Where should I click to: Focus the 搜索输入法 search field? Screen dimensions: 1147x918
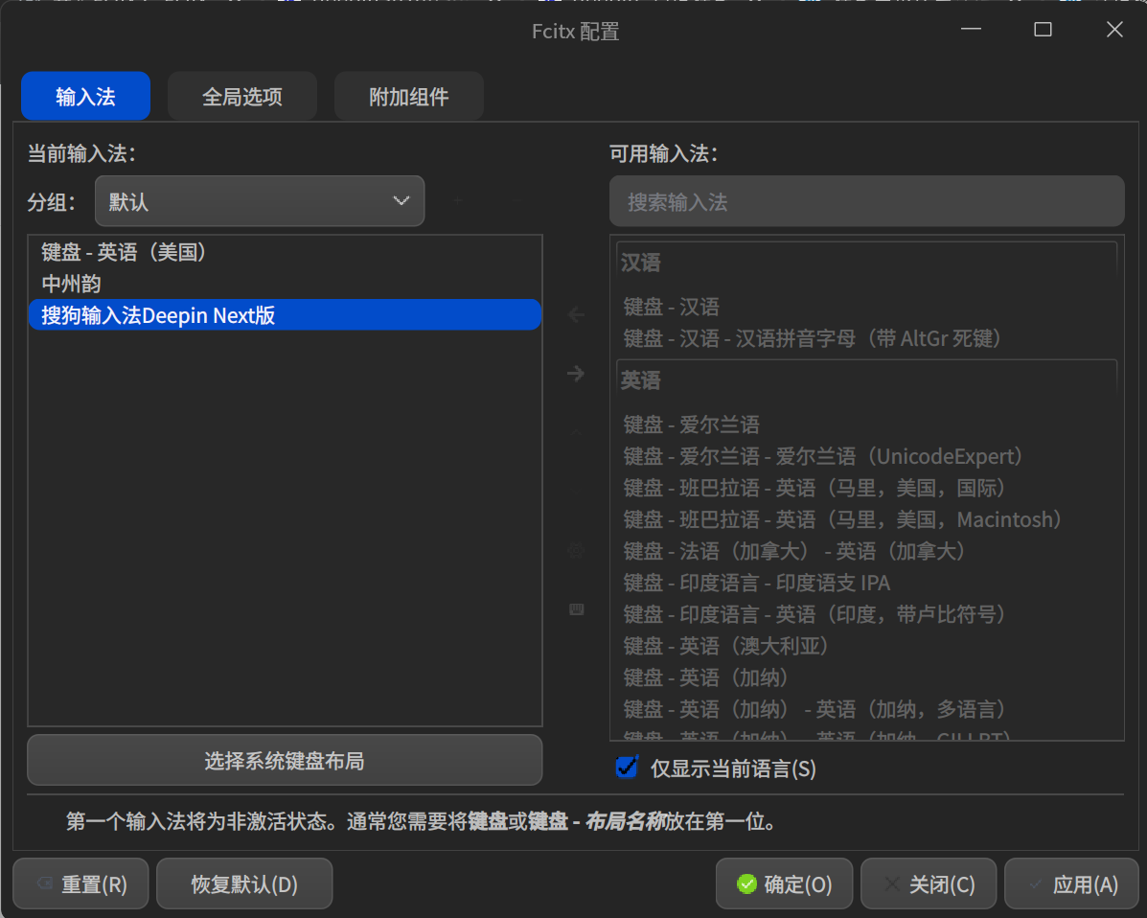pos(867,201)
